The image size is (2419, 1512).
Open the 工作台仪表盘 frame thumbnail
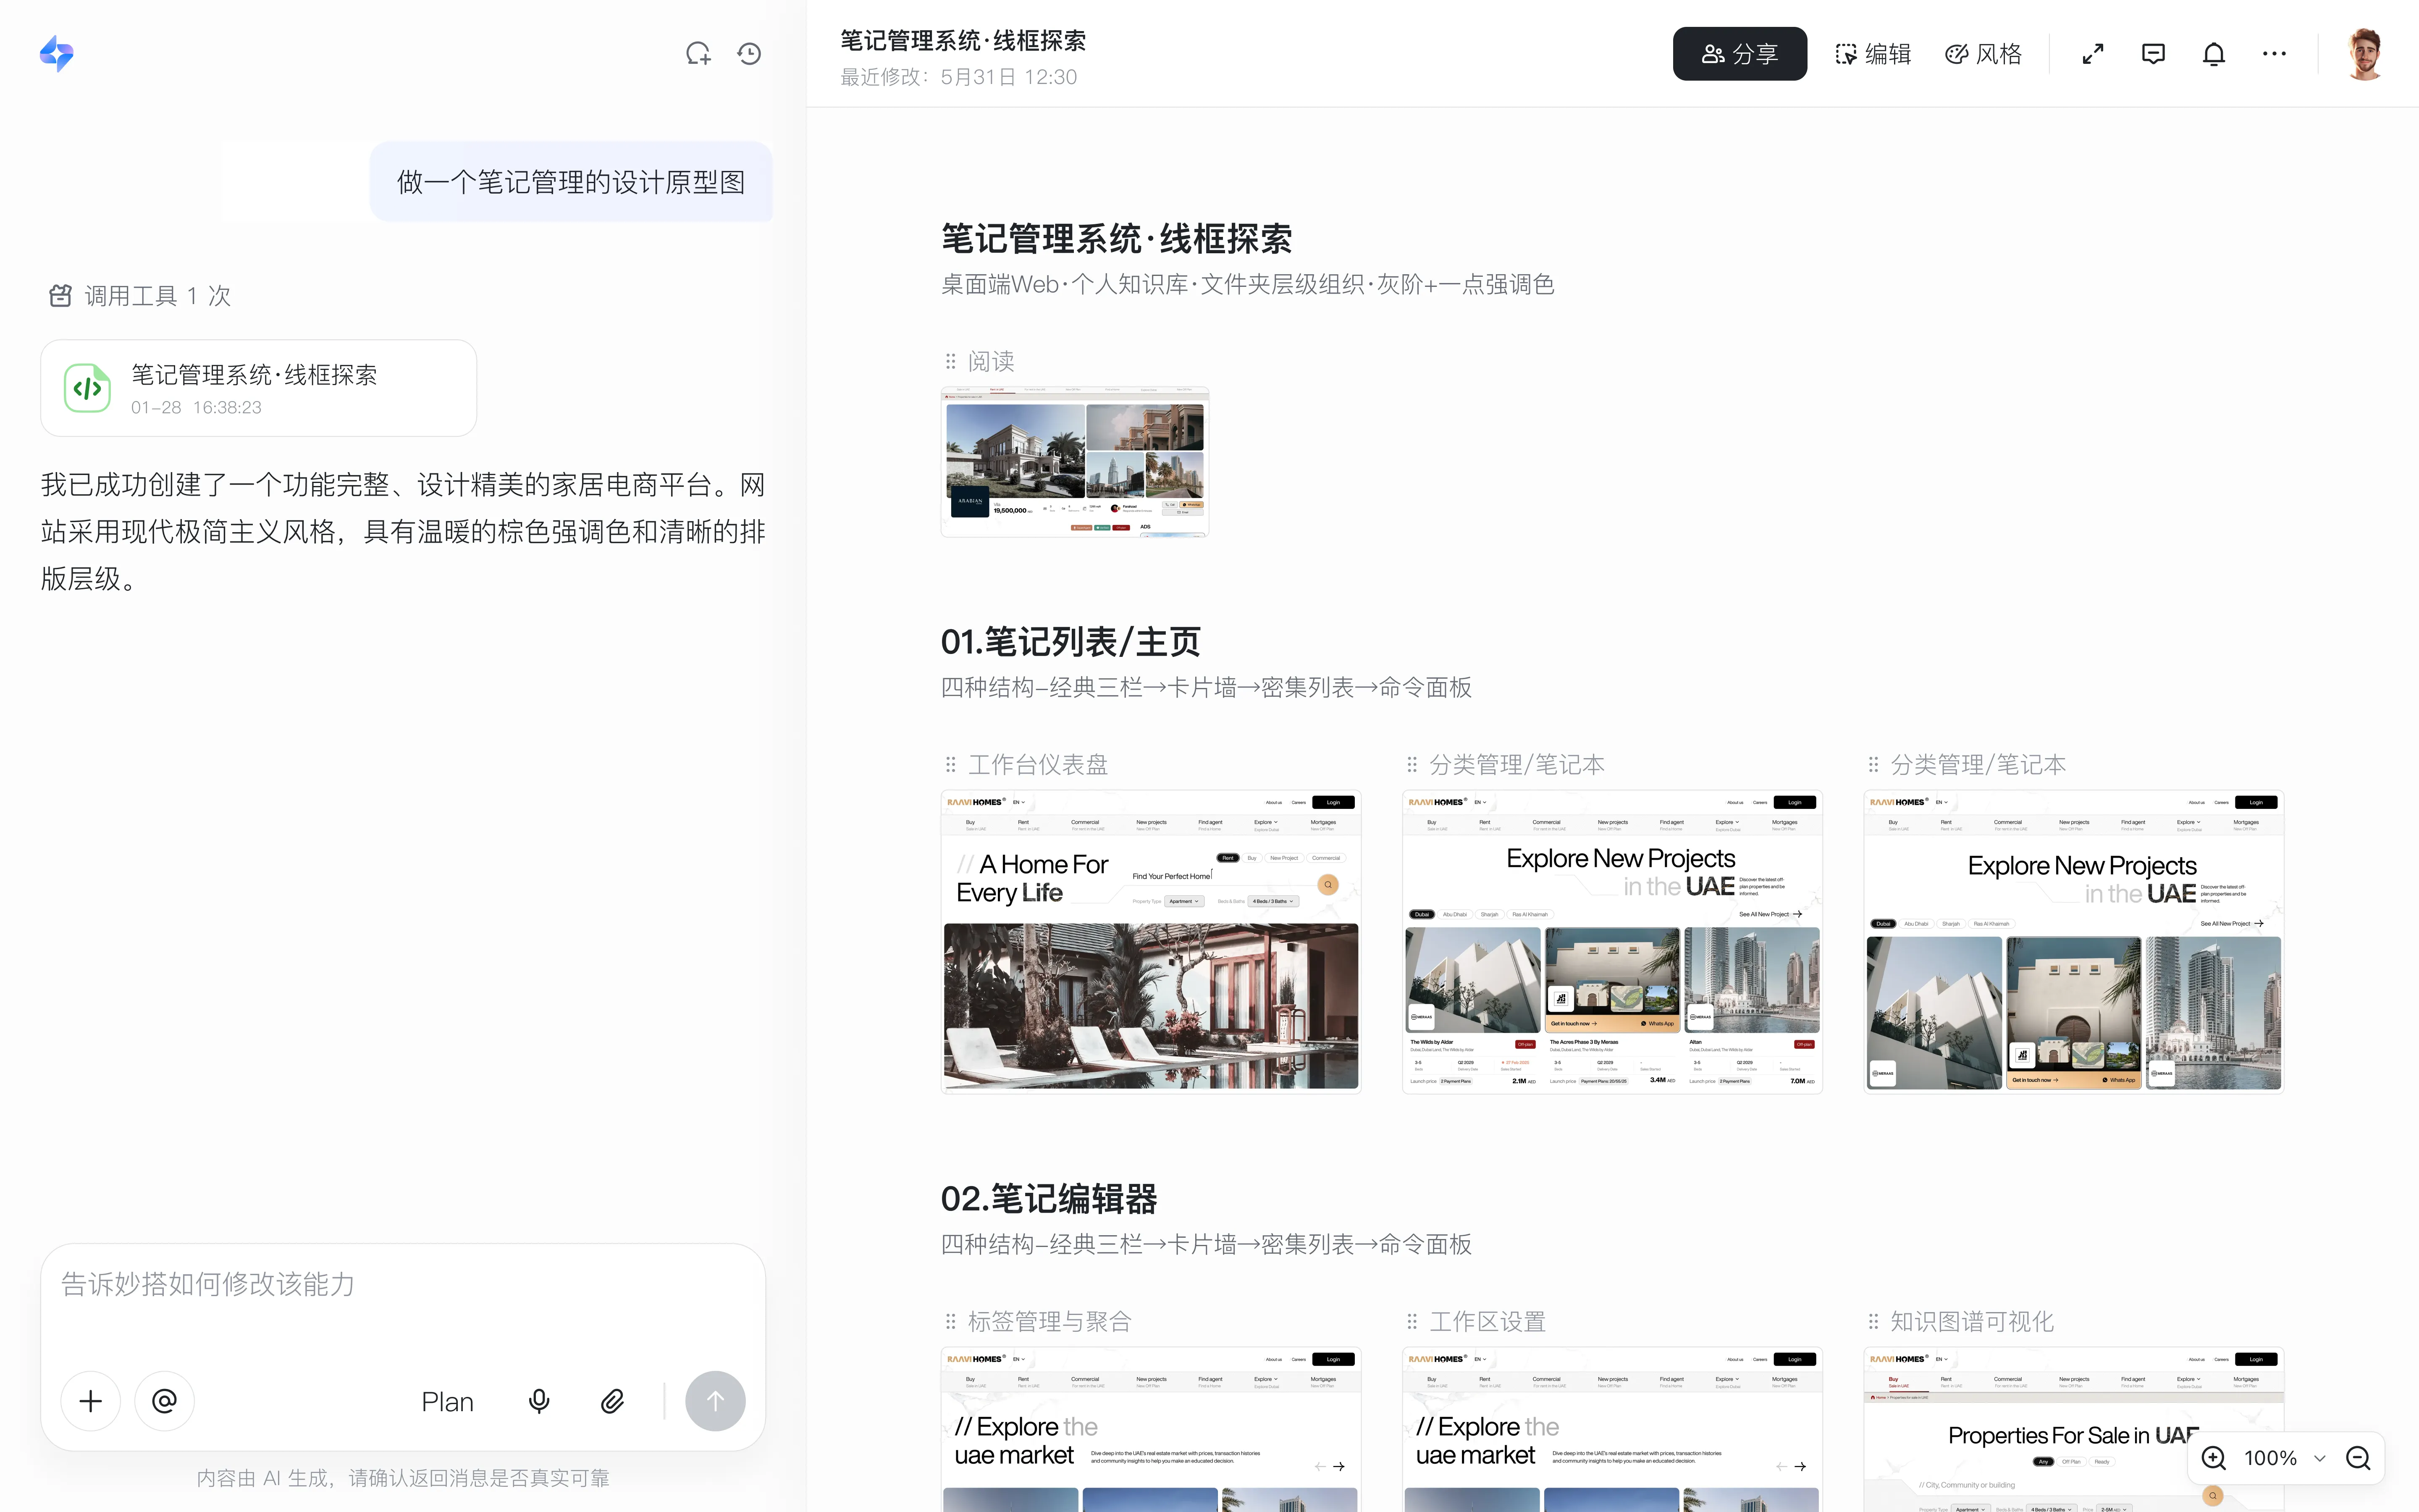(x=1151, y=942)
